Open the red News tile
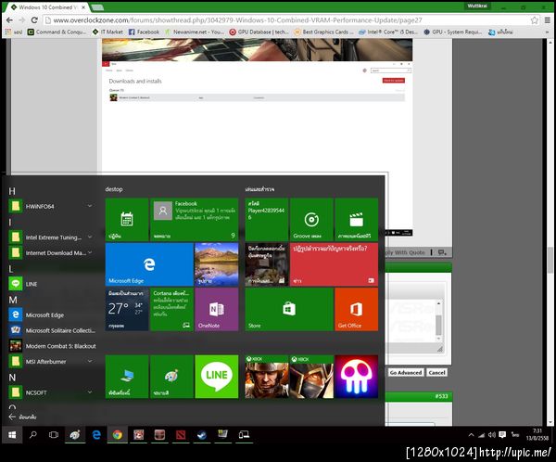 [334, 264]
